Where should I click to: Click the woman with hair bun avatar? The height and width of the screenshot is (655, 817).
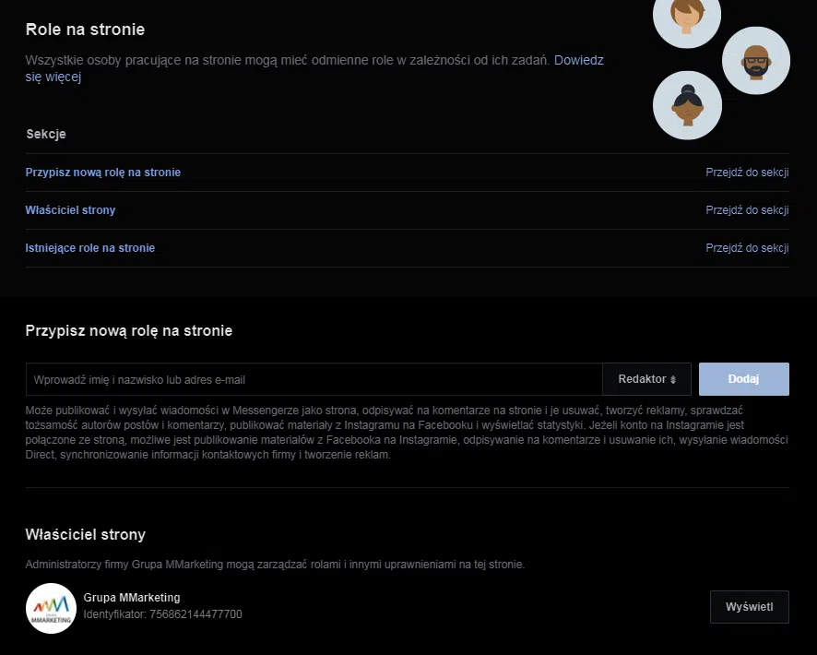687,105
